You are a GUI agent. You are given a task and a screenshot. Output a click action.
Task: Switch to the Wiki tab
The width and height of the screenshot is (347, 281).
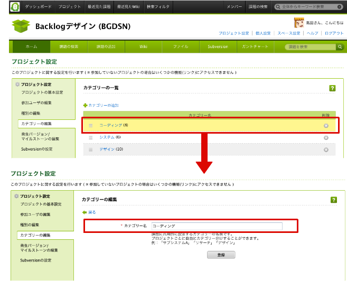click(144, 46)
